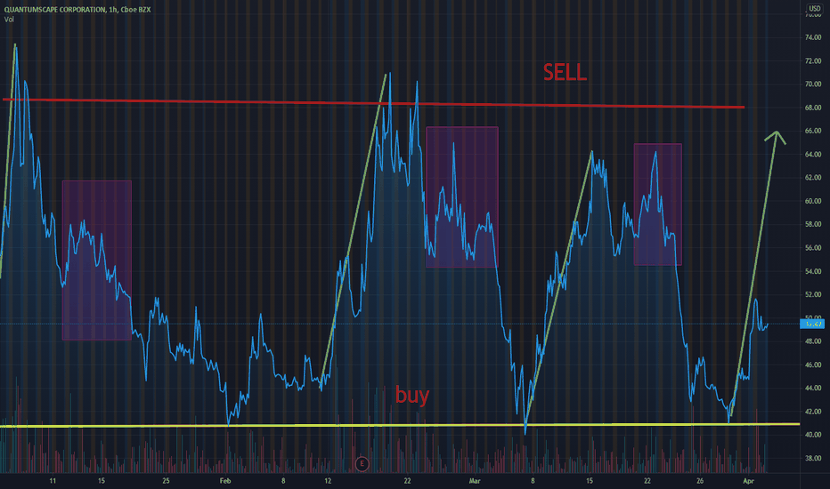Click the Apr date axis label
Viewport: 830px width, 489px height.
click(x=748, y=481)
